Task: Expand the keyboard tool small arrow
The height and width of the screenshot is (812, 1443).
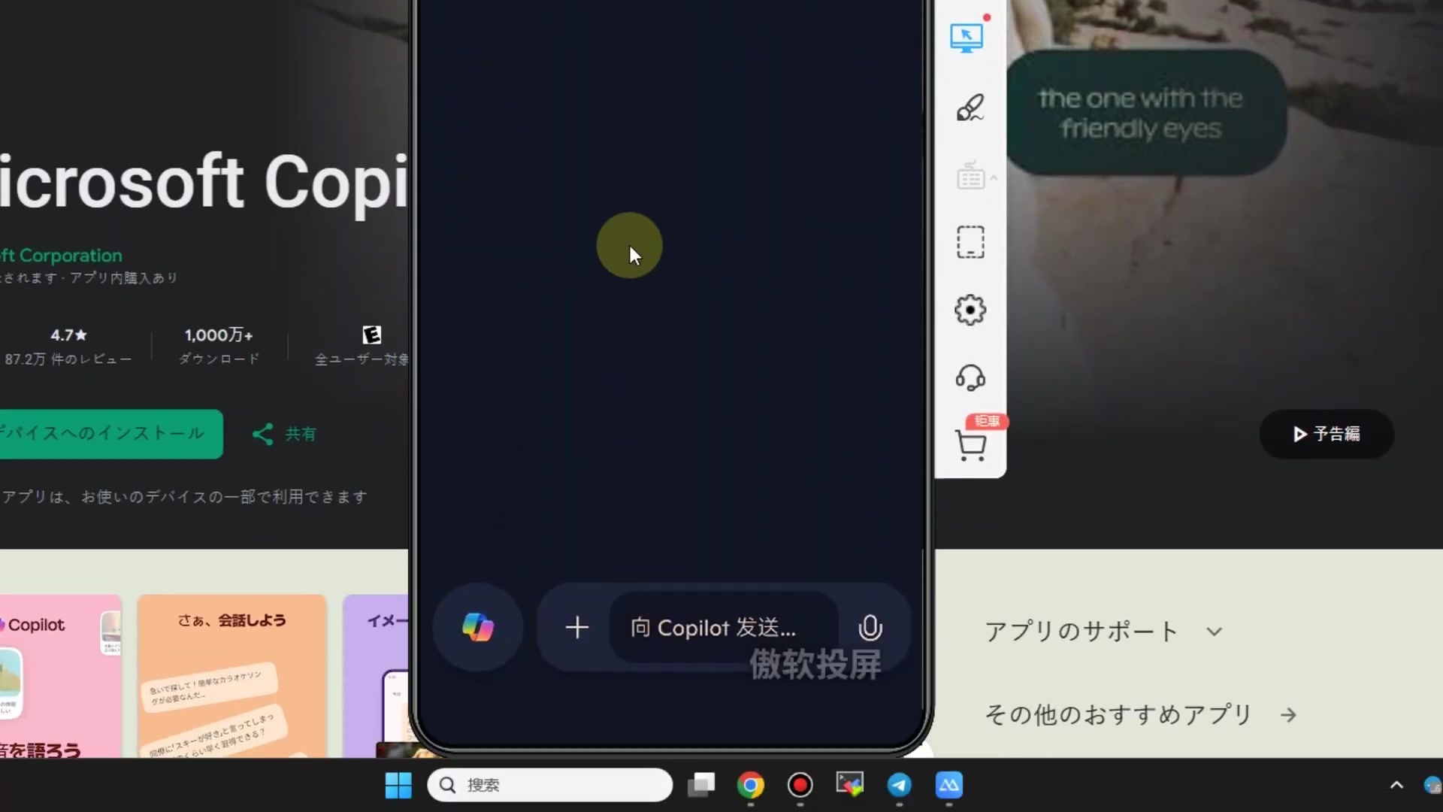Action: coord(994,177)
